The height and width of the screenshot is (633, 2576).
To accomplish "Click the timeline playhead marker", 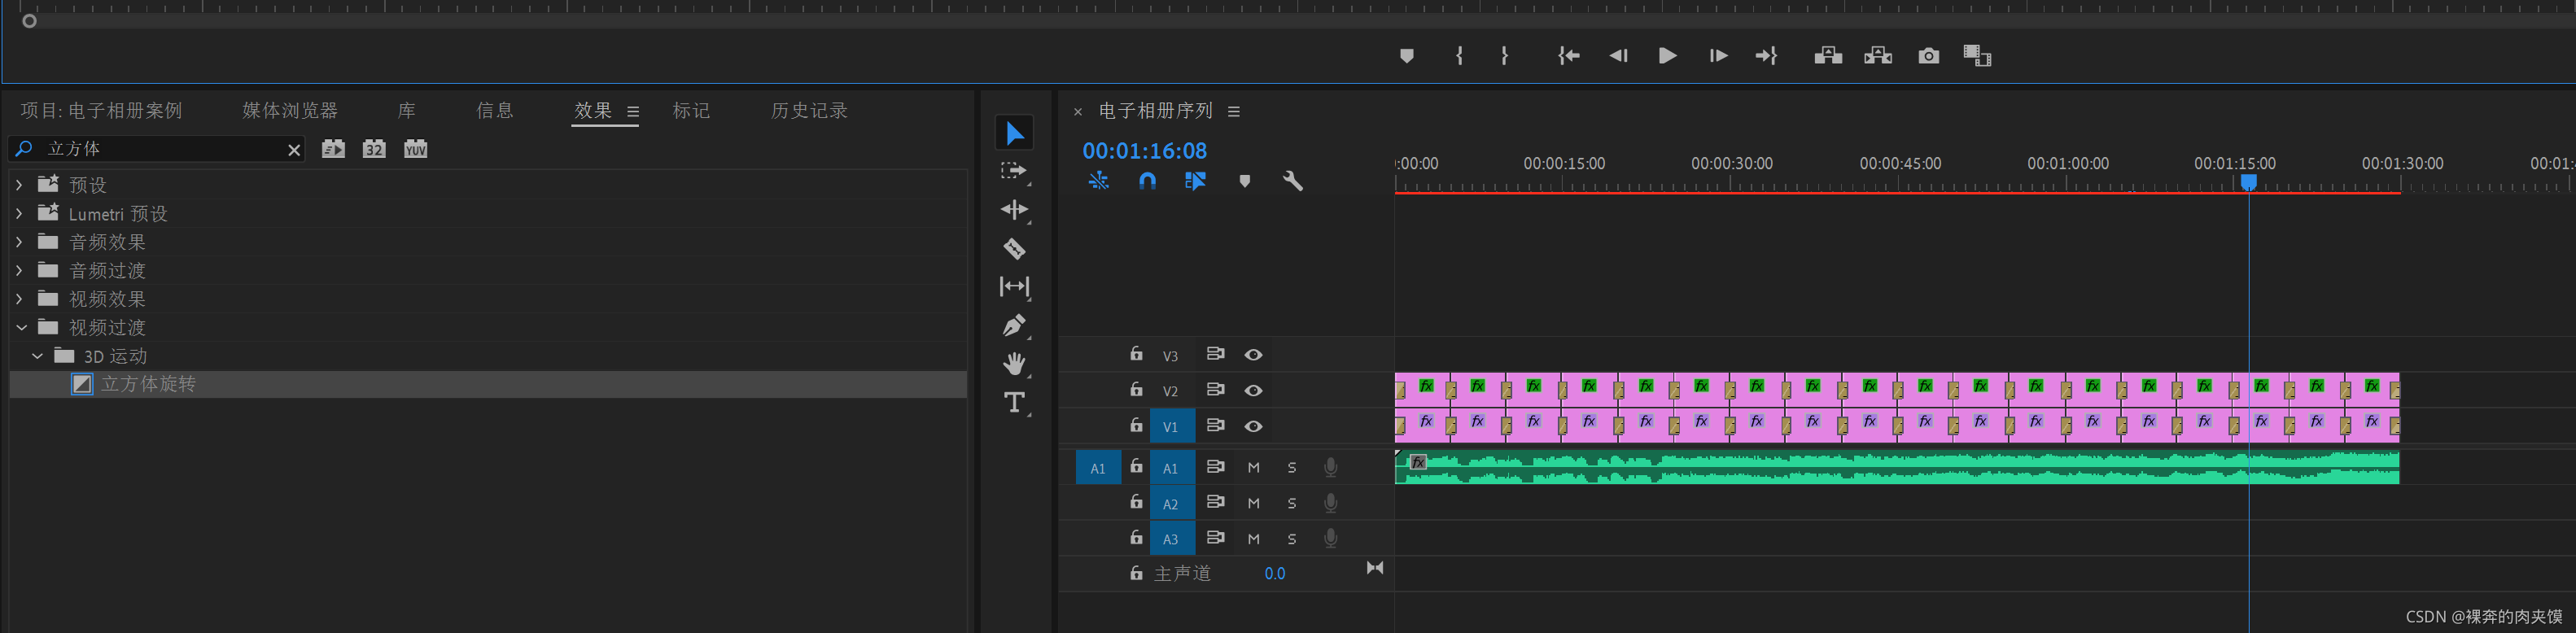I will coord(2249,182).
